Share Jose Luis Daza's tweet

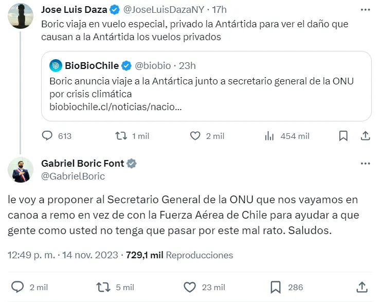click(365, 136)
